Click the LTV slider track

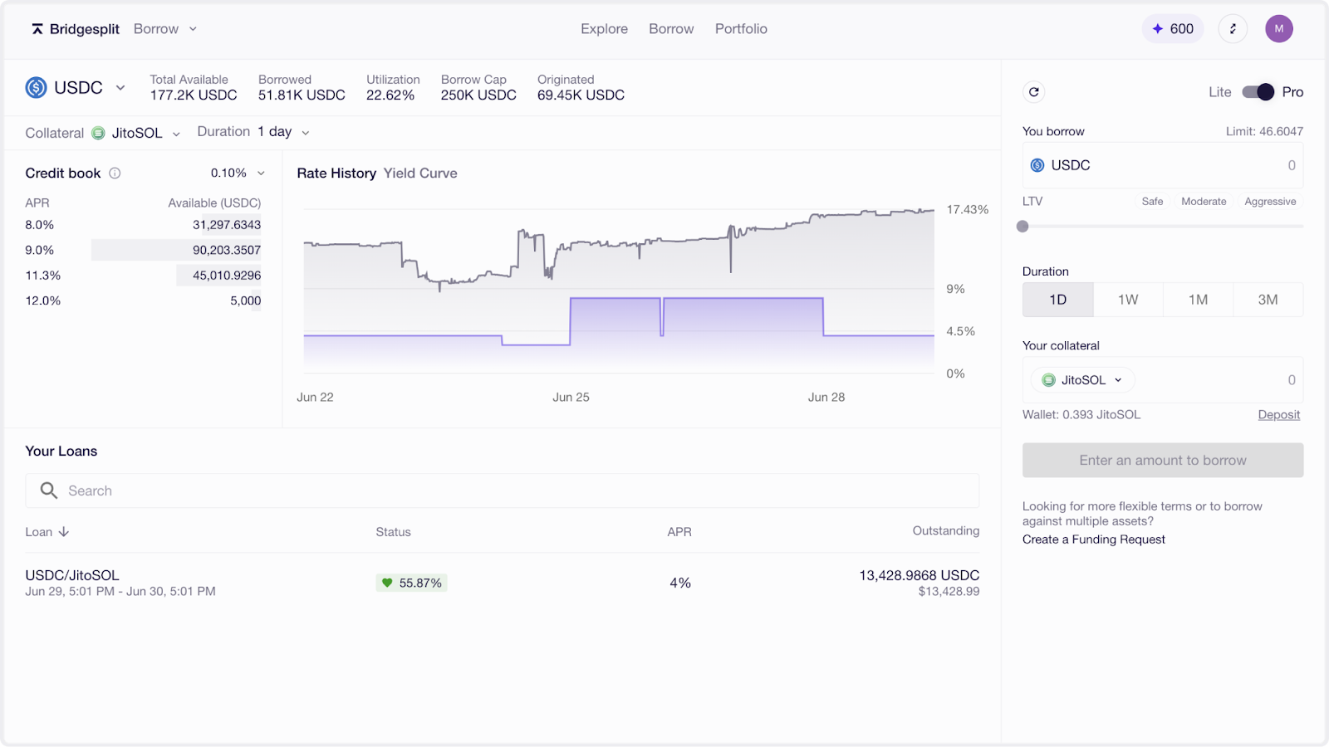(x=1163, y=227)
